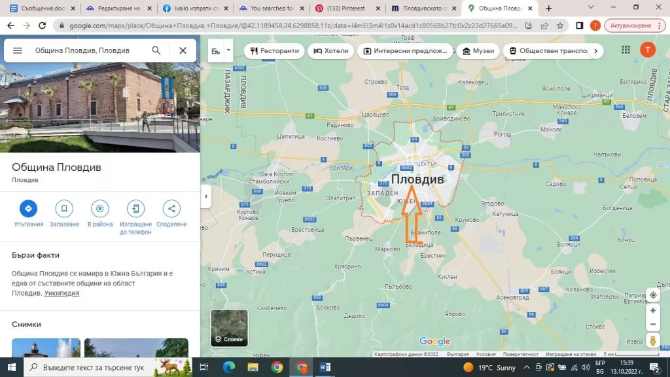
Task: Open the tab search dropdown
Action: (x=591, y=7)
